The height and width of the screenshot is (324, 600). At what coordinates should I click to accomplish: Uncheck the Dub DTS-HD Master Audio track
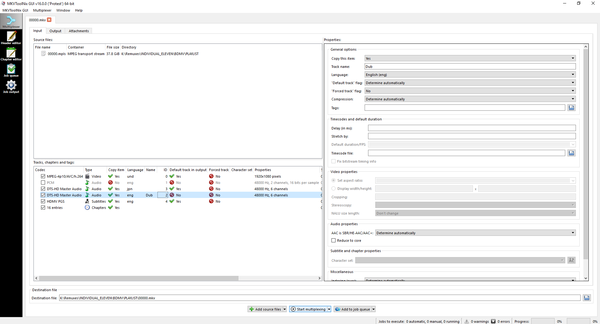(43, 195)
